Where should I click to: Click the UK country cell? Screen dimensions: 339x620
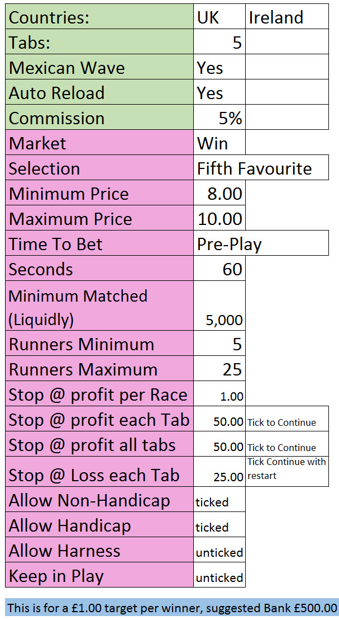coord(219,17)
